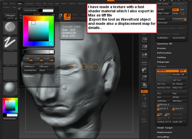This screenshot has width=192, height=139.
Task: Click the Transp transparency icon
Action: coord(144,112)
